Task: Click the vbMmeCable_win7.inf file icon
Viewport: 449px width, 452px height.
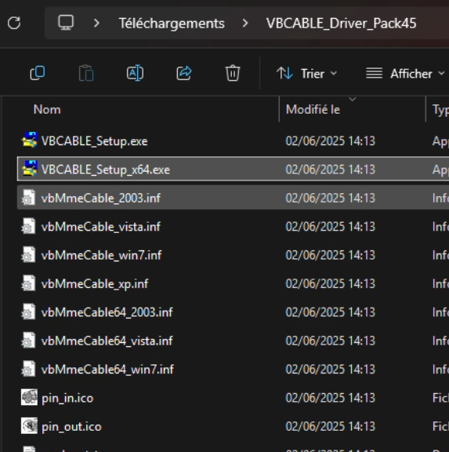Action: click(x=28, y=254)
